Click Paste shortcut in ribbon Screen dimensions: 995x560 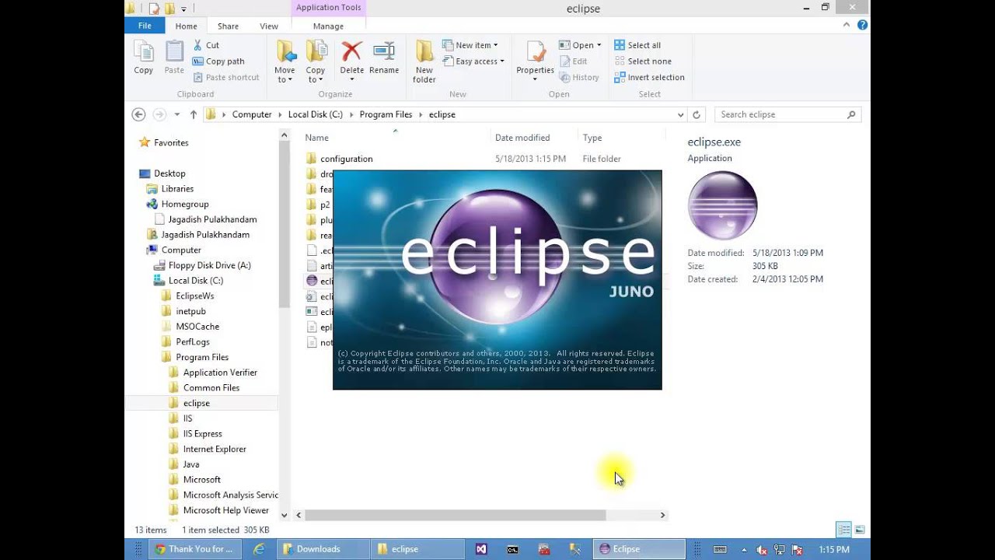click(x=226, y=78)
